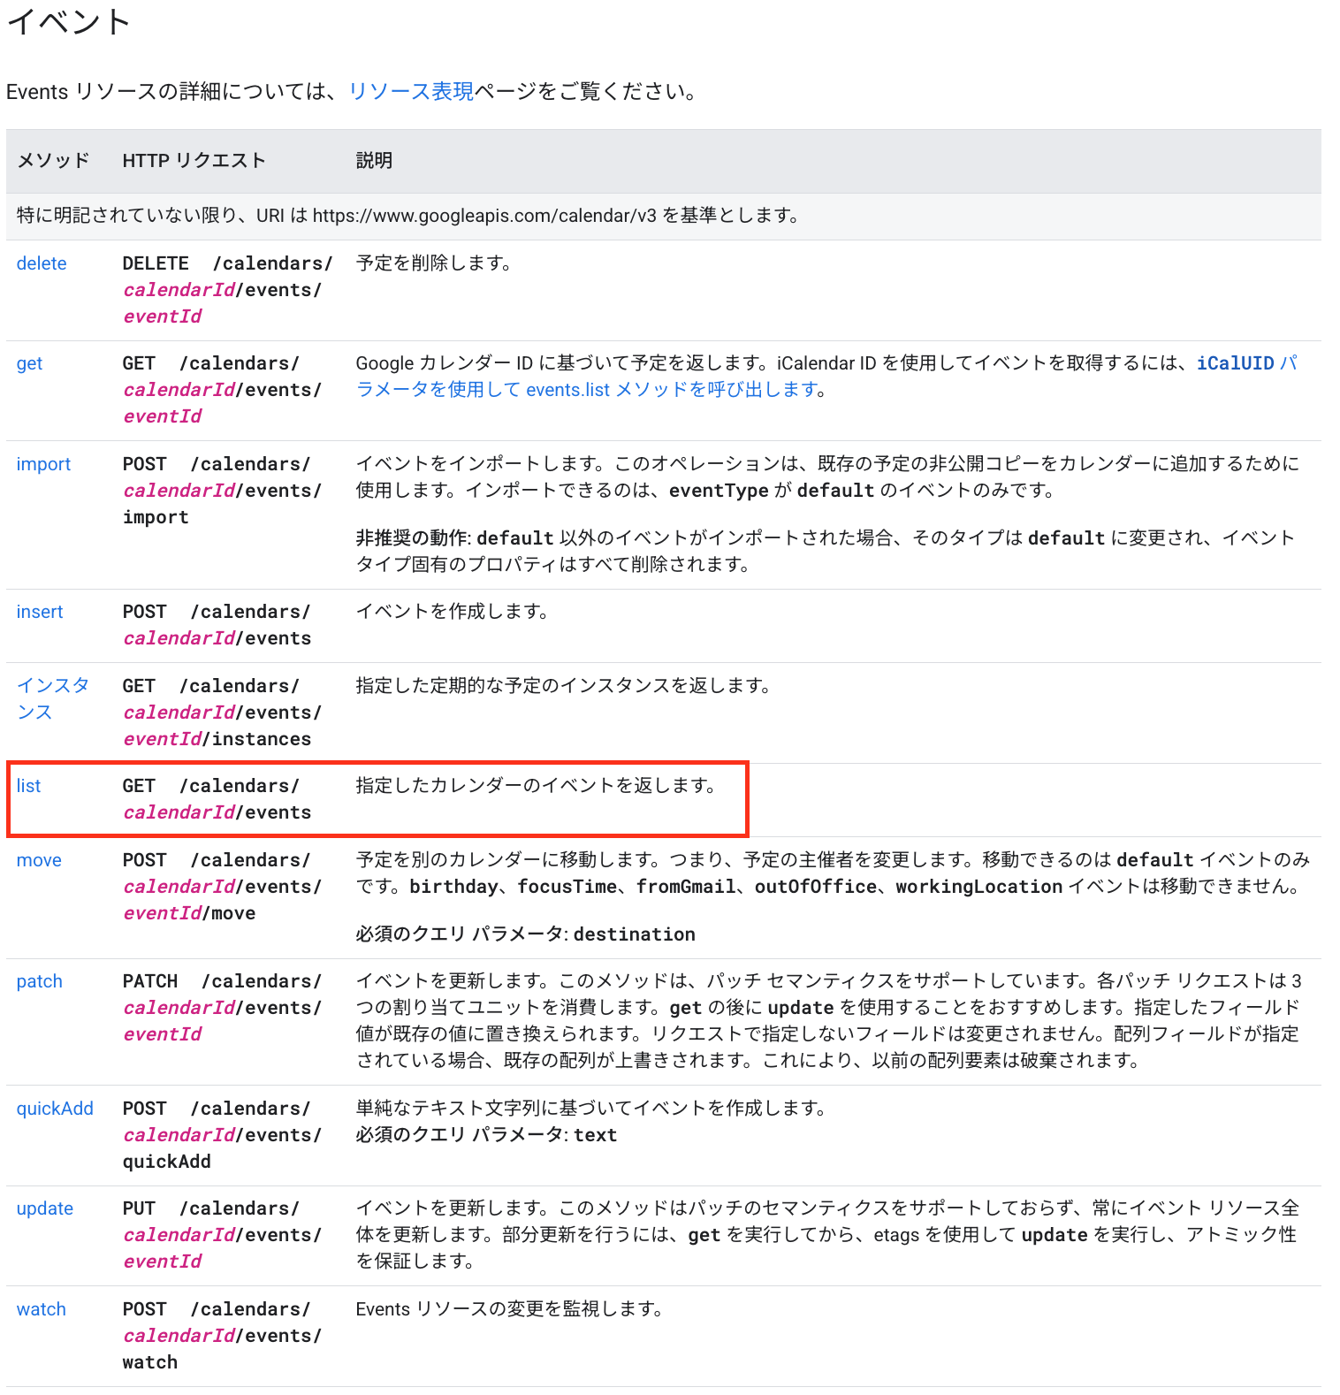The height and width of the screenshot is (1395, 1340).
Task: Click the eventId/instances request path
Action: [x=221, y=713]
